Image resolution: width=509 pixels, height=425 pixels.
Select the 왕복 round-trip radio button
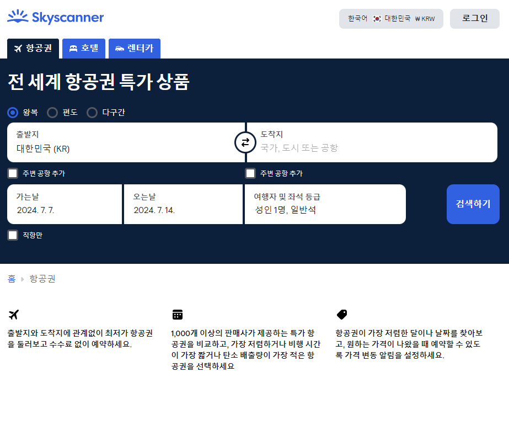pos(13,113)
